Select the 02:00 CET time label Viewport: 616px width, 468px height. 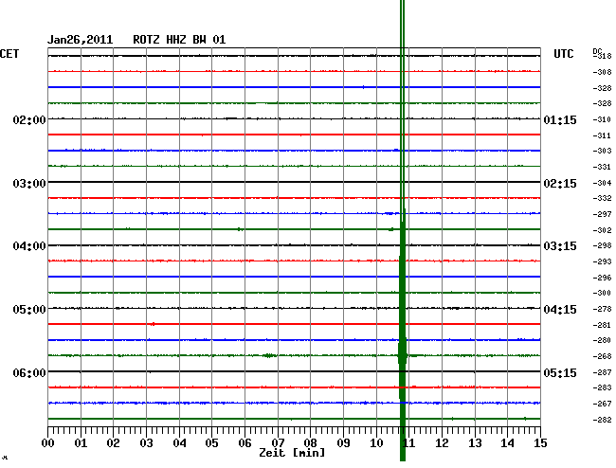(29, 119)
